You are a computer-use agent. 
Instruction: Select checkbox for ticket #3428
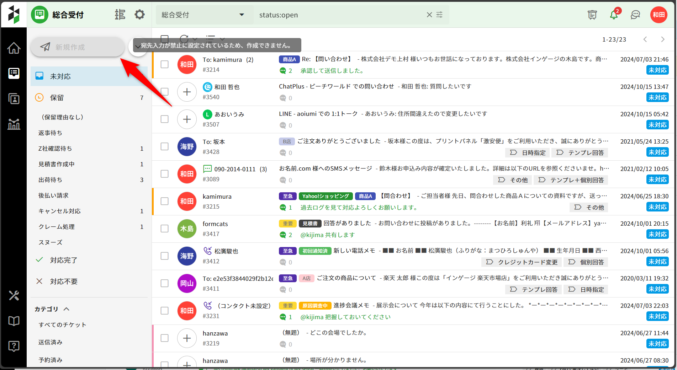point(164,146)
